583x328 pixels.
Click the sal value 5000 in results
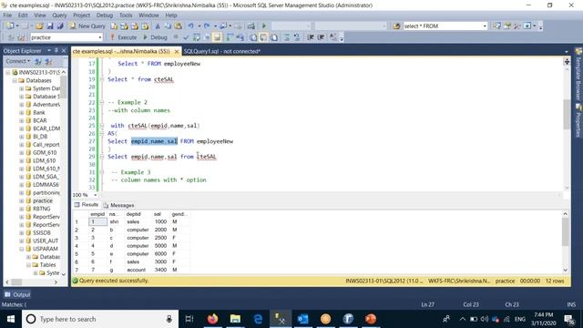pos(160,245)
